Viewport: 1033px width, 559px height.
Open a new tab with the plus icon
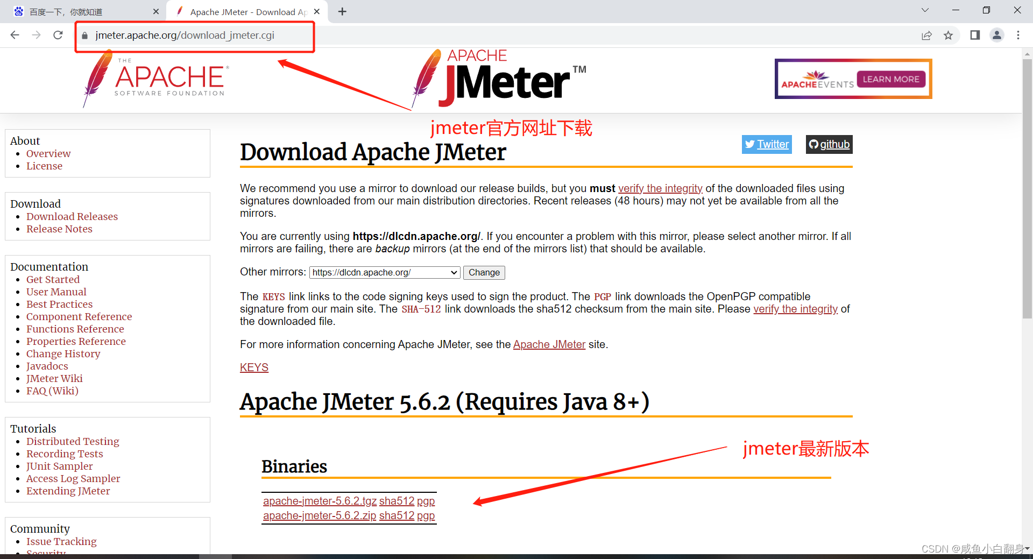342,11
